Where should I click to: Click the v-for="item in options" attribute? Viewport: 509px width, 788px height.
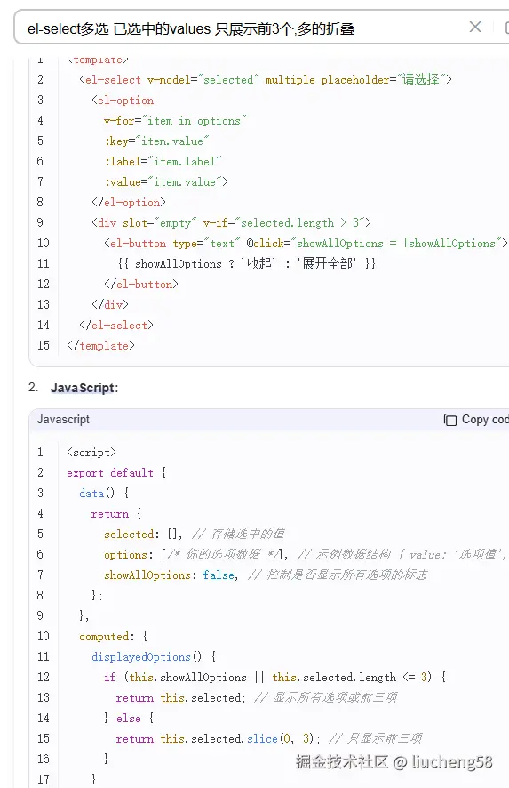click(175, 121)
